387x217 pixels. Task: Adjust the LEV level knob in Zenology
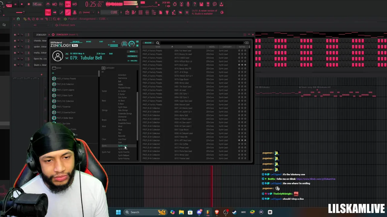pos(132,44)
